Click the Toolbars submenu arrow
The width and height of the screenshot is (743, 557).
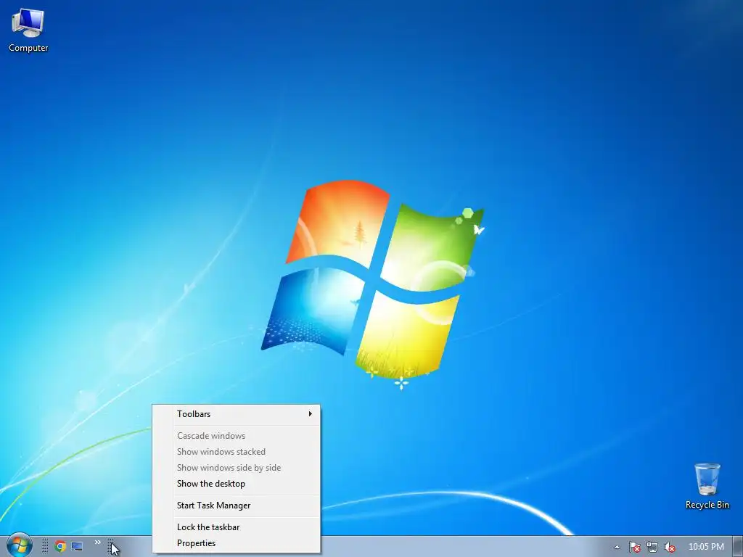coord(311,414)
